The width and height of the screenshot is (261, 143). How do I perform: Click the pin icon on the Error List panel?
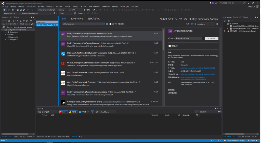click(218, 109)
